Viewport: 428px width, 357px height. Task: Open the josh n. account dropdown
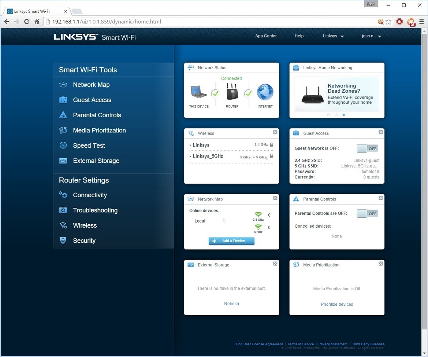coord(371,36)
